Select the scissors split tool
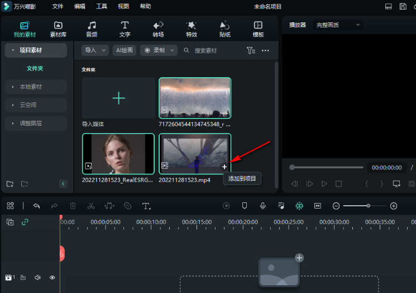 tap(91, 206)
